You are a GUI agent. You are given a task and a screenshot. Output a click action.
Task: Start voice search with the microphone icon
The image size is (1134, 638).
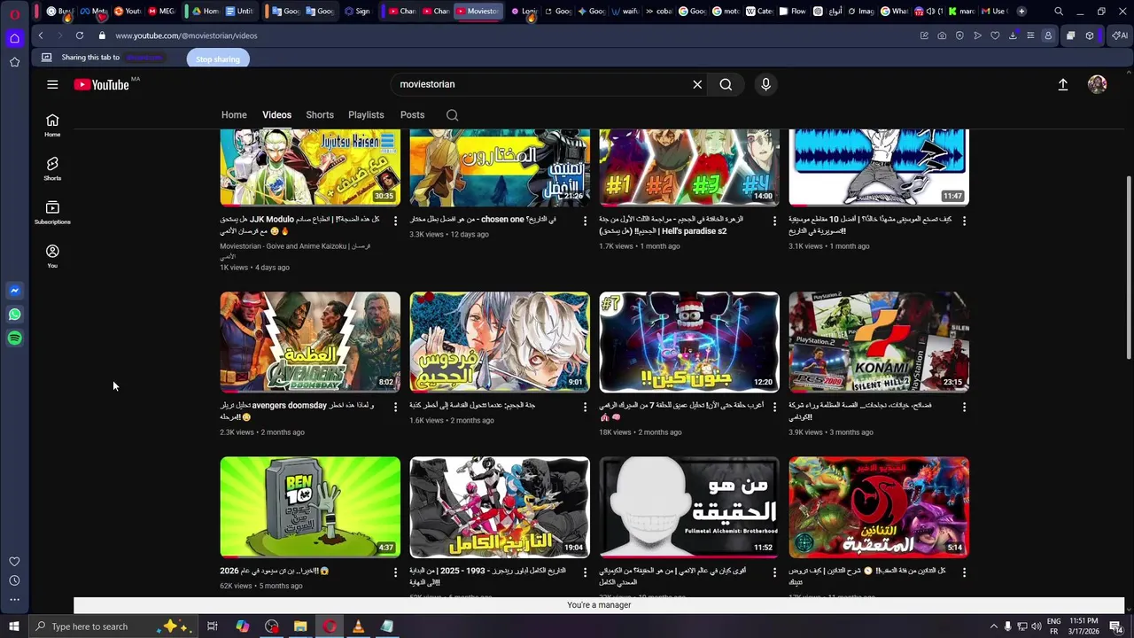pos(765,84)
